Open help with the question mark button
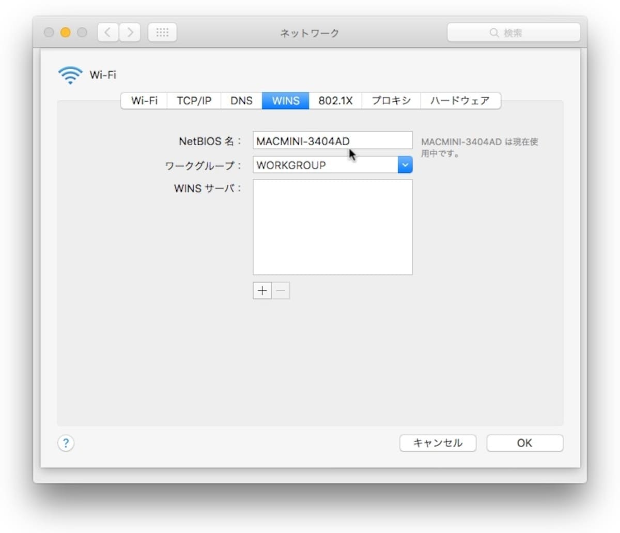The image size is (620, 533). pyautogui.click(x=66, y=443)
